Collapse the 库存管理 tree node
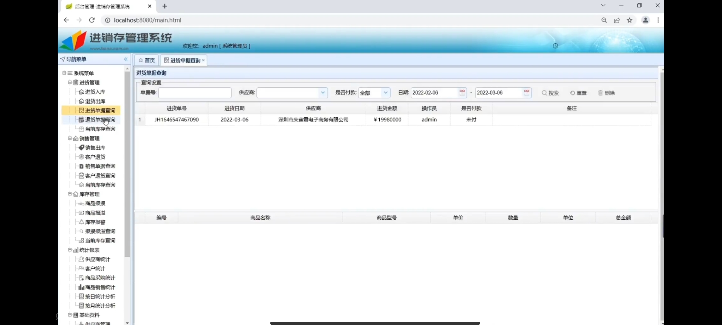This screenshot has height=325, width=722. (x=70, y=194)
